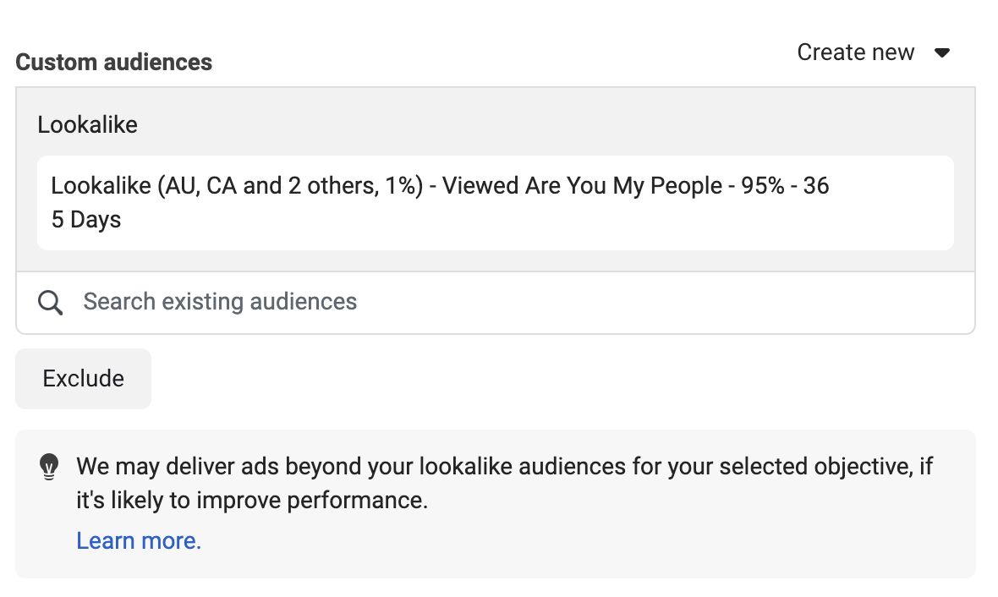Click 'Search existing audiences' placeholder text
Screen dimensions: 998x597
point(220,302)
